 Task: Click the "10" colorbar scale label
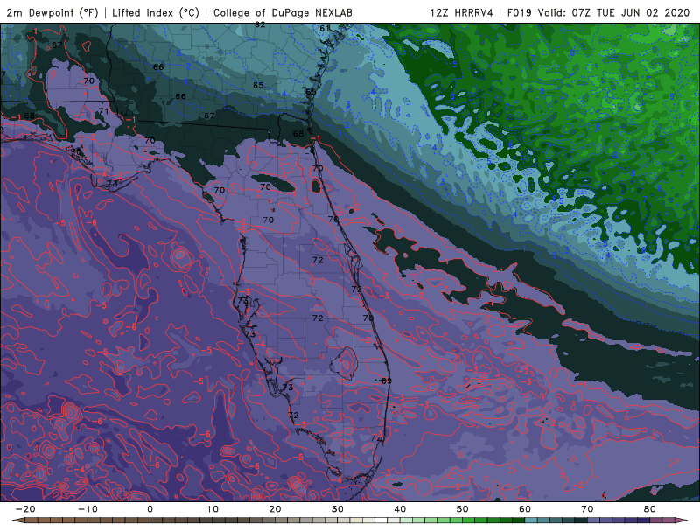pos(213,509)
